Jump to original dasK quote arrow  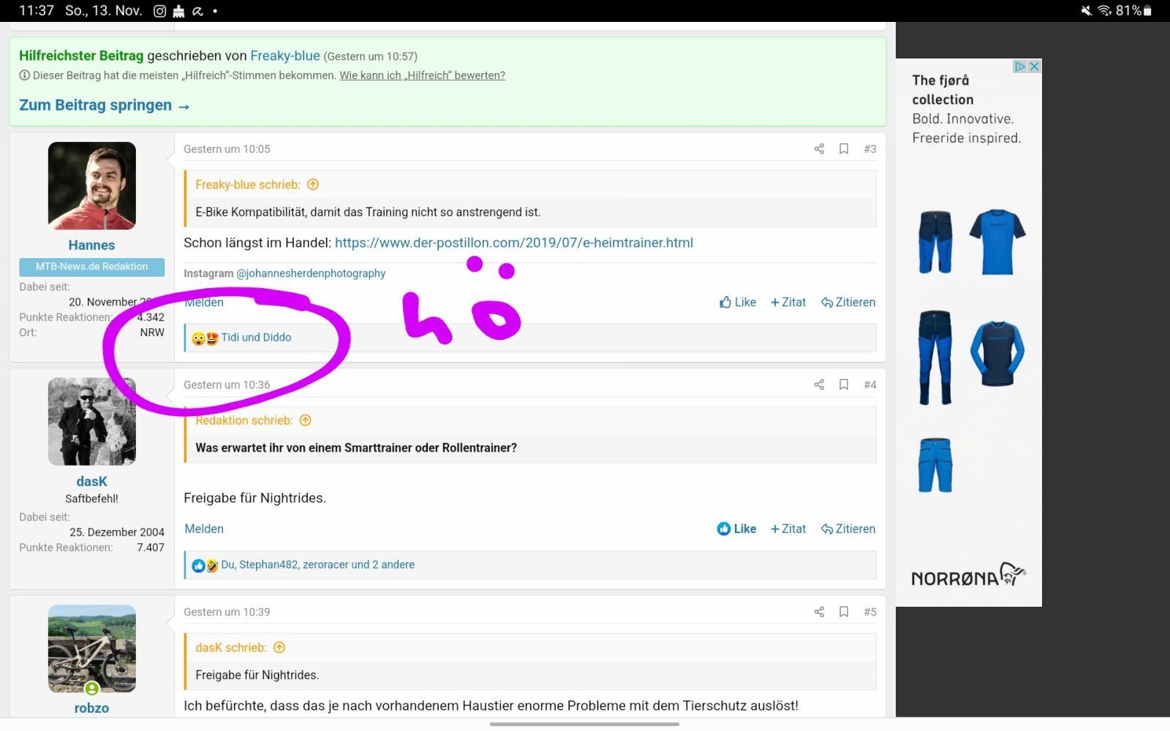click(x=279, y=648)
